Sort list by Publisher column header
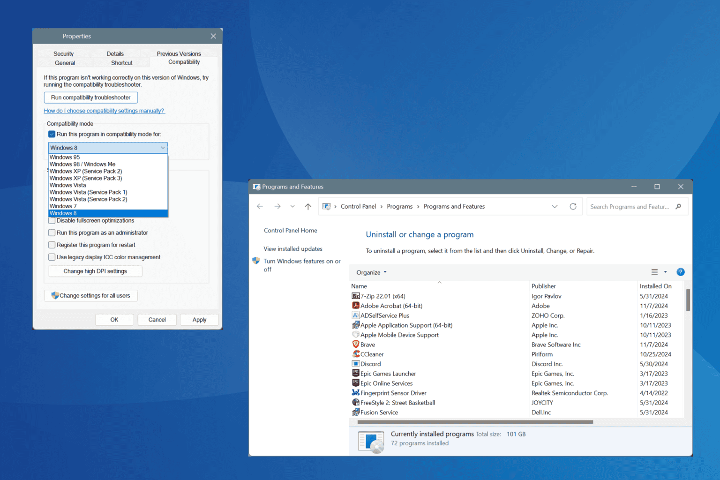Viewport: 720px width, 480px height. (583, 286)
